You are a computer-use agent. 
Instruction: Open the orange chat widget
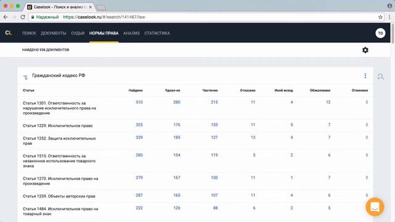pyautogui.click(x=375, y=207)
